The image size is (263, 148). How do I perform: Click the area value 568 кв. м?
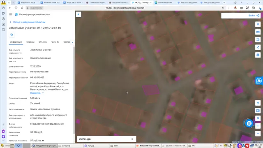point(35,98)
